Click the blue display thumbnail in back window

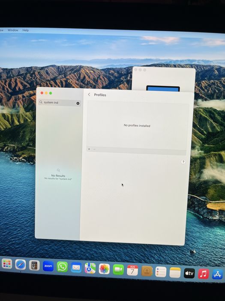coord(163,89)
